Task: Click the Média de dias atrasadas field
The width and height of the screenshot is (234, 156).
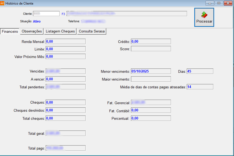Action: (200, 87)
